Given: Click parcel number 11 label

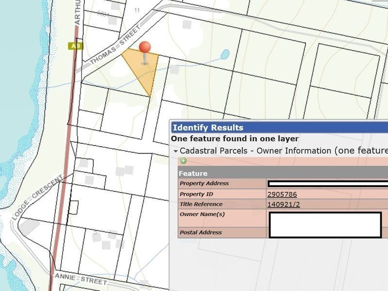Looking at the screenshot, I should 137,10.
